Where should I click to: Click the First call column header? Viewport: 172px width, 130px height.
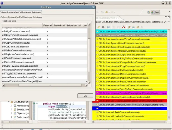click(48, 25)
